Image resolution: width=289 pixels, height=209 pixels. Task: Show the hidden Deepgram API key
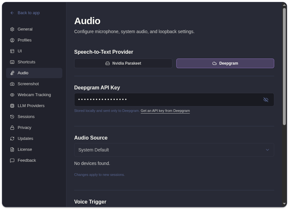pyautogui.click(x=266, y=100)
